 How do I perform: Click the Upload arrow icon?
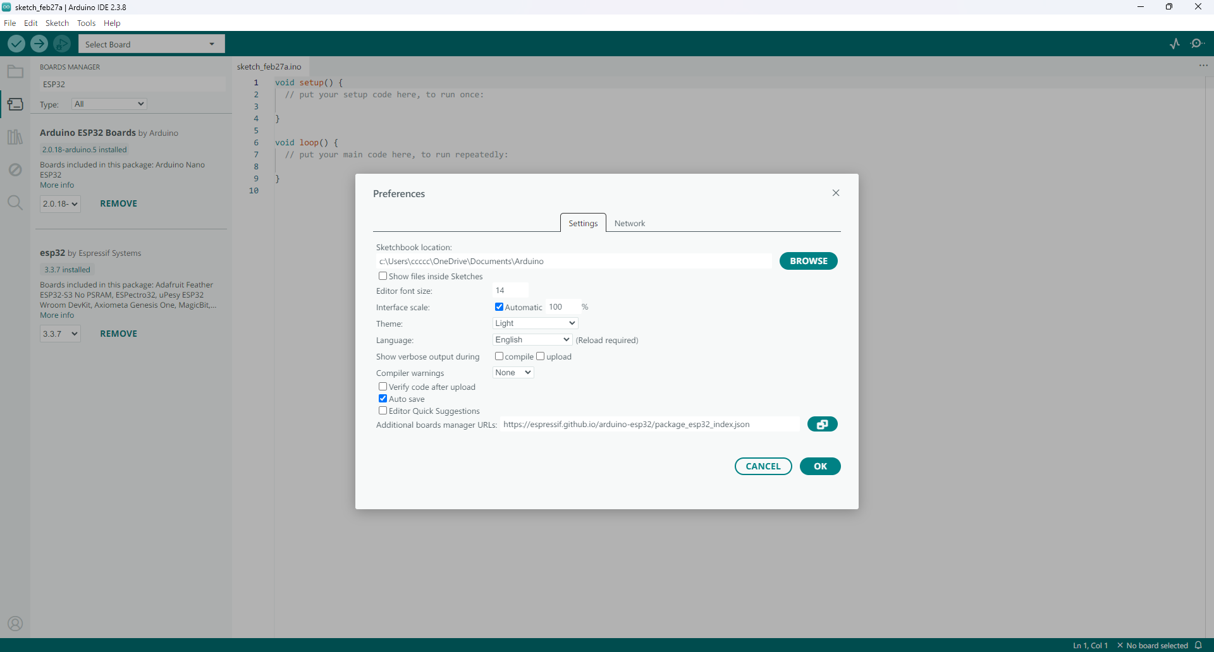[39, 44]
